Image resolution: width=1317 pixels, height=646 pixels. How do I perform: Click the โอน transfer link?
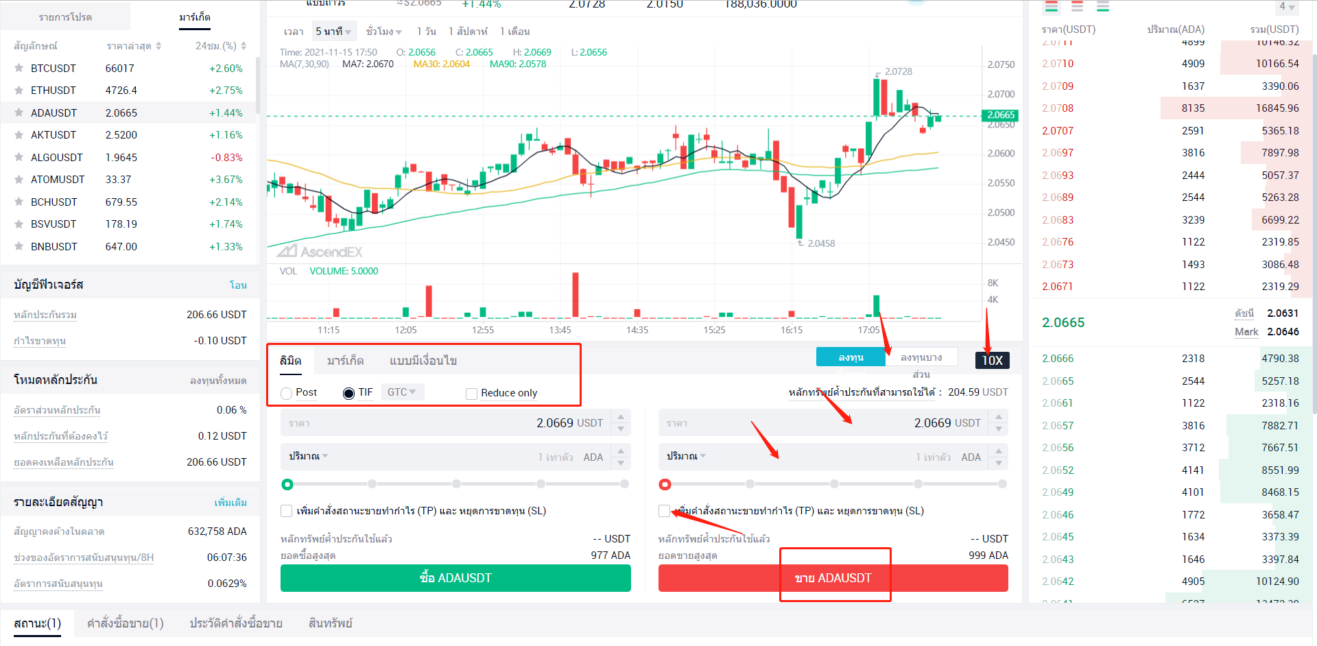pos(238,285)
